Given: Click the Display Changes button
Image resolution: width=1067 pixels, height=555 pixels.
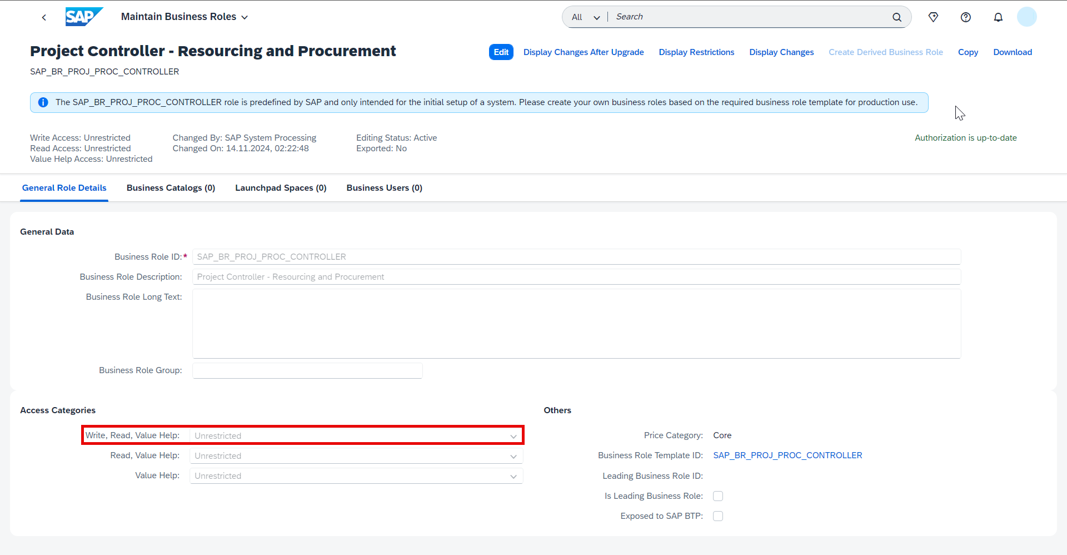Looking at the screenshot, I should [x=781, y=52].
